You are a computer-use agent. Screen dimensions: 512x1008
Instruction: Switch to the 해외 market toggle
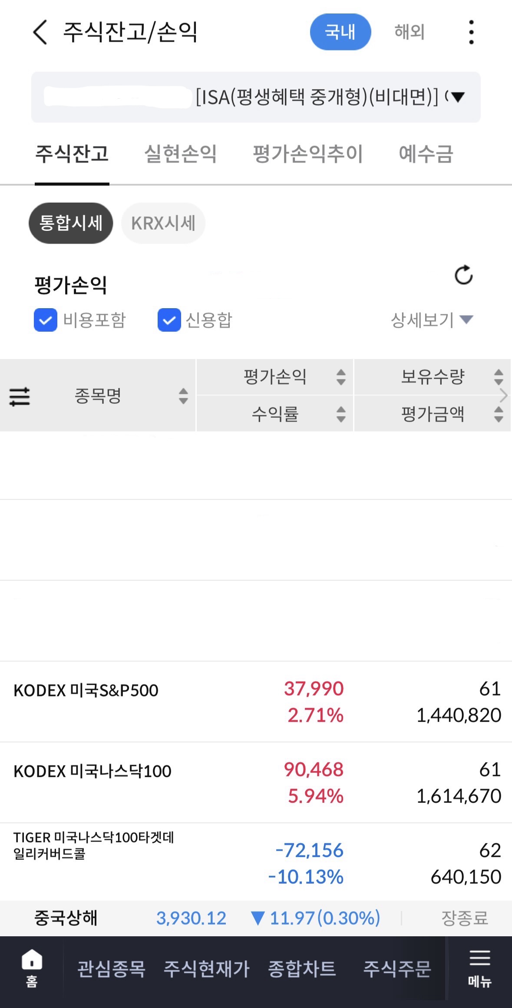coord(409,32)
